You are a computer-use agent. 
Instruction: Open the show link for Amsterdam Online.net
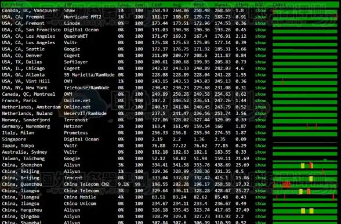point(260,107)
